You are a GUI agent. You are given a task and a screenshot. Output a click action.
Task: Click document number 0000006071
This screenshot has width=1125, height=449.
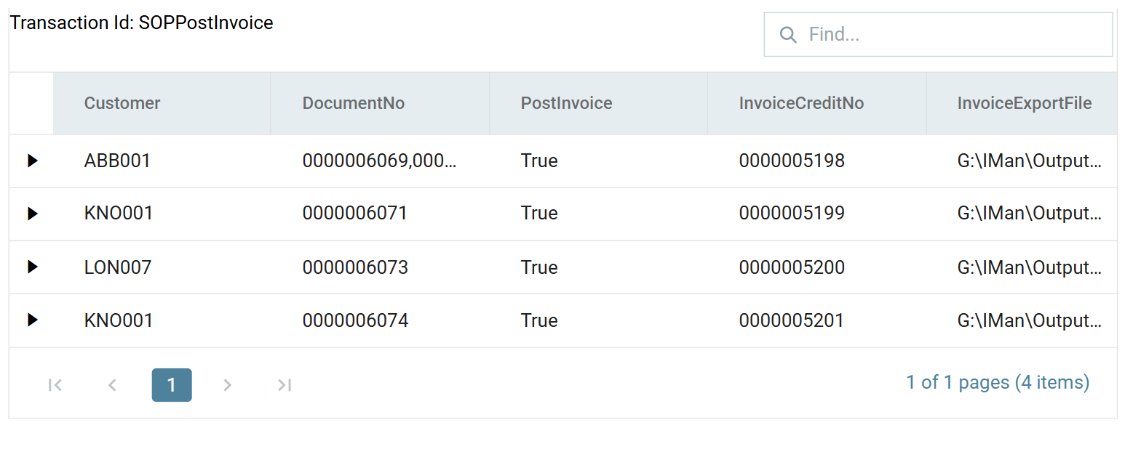point(355,214)
